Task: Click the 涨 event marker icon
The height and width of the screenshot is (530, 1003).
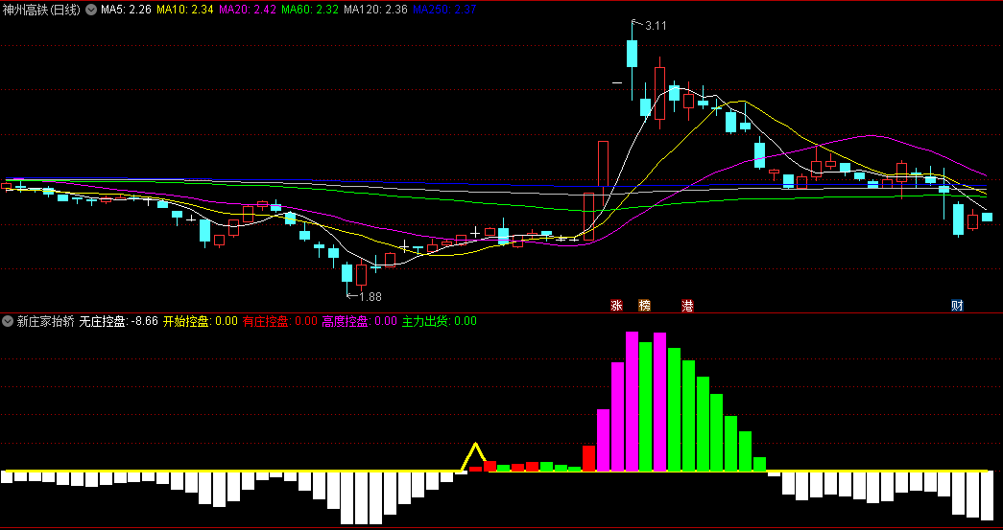Action: pos(616,306)
